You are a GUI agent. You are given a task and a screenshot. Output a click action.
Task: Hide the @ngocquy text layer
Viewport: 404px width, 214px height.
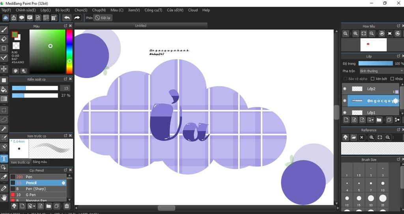tap(345, 101)
